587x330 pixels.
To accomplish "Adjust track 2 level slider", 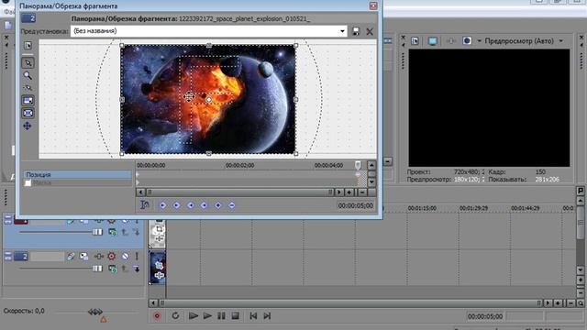I will click(x=97, y=269).
